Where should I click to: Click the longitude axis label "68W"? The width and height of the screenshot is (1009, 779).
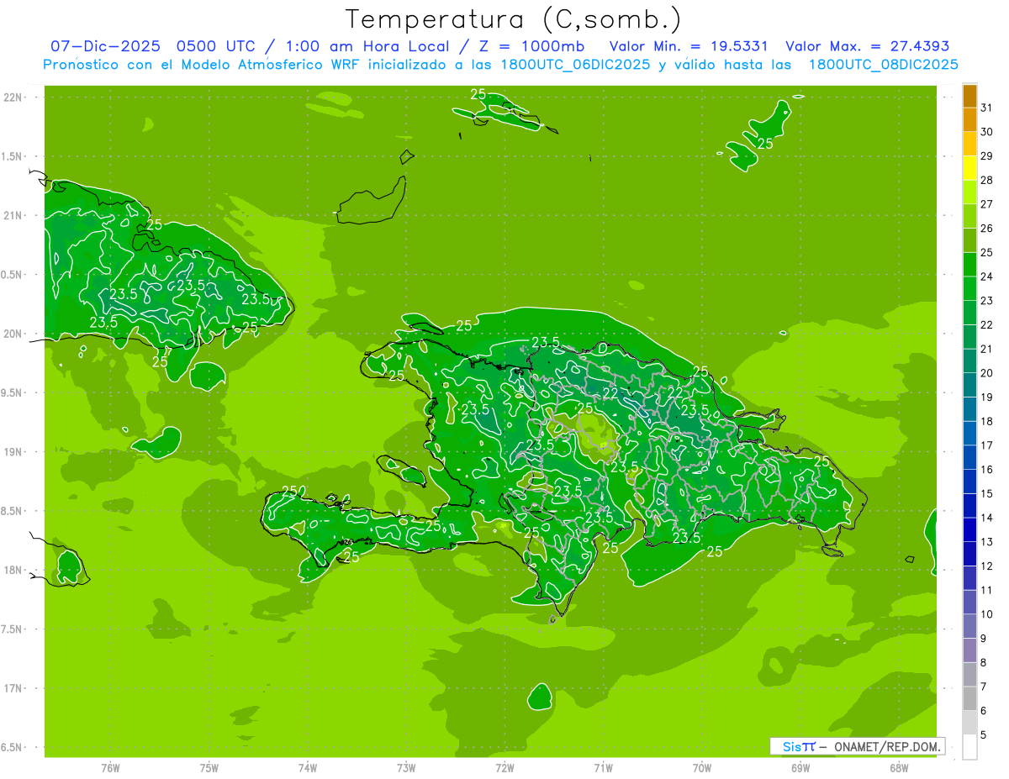point(899,768)
